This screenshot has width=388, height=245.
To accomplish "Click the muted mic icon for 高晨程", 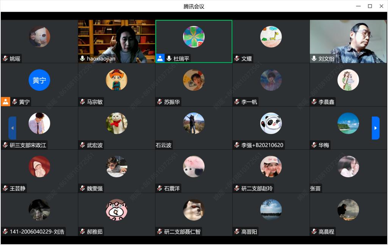I will pyautogui.click(x=314, y=232).
